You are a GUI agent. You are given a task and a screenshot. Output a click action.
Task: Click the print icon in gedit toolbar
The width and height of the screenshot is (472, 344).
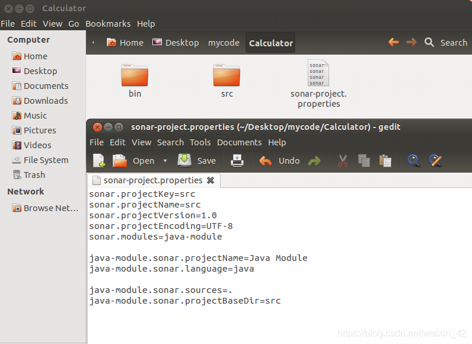point(237,161)
